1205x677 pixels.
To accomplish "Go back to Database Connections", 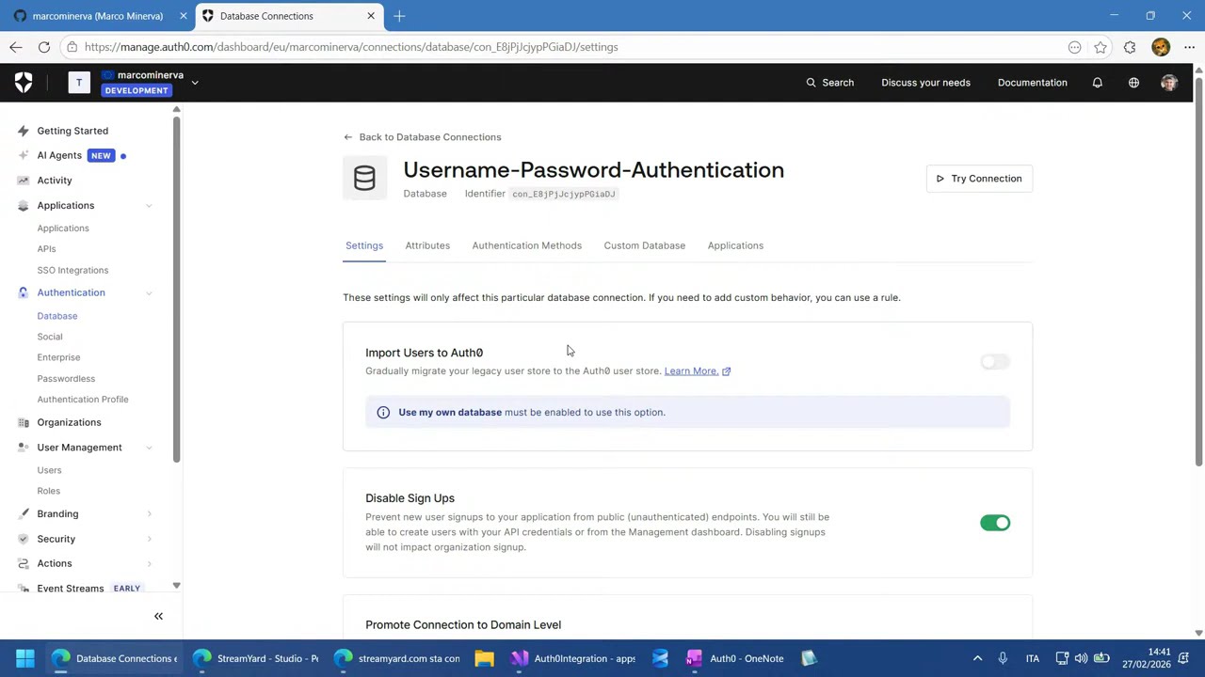I will pyautogui.click(x=423, y=137).
